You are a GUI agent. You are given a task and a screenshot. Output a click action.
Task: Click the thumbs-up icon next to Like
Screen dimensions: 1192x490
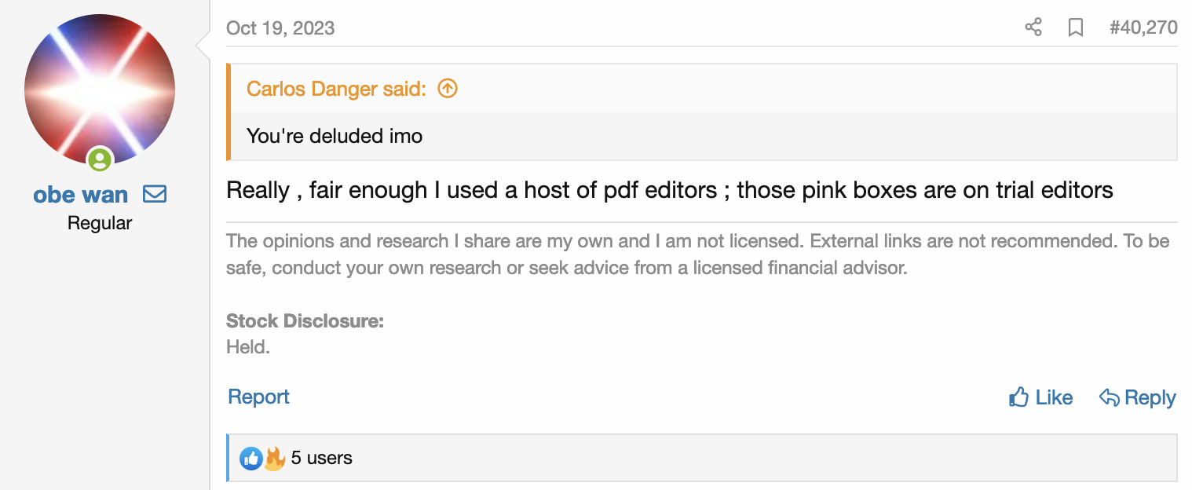[1018, 397]
